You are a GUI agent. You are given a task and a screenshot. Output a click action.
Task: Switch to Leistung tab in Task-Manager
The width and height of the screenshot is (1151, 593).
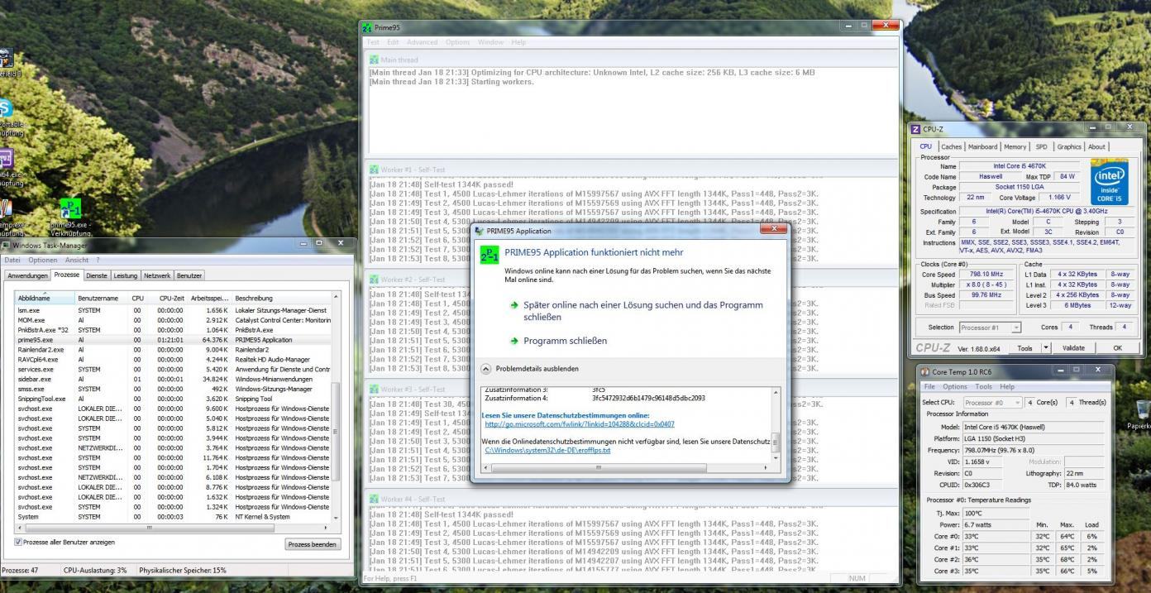click(126, 275)
